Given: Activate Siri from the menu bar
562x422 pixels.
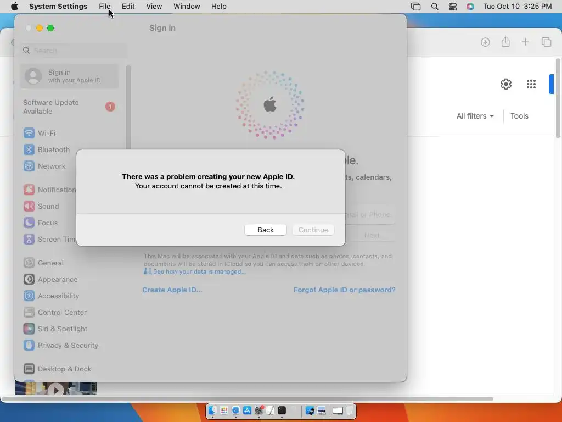Looking at the screenshot, I should pos(470,7).
